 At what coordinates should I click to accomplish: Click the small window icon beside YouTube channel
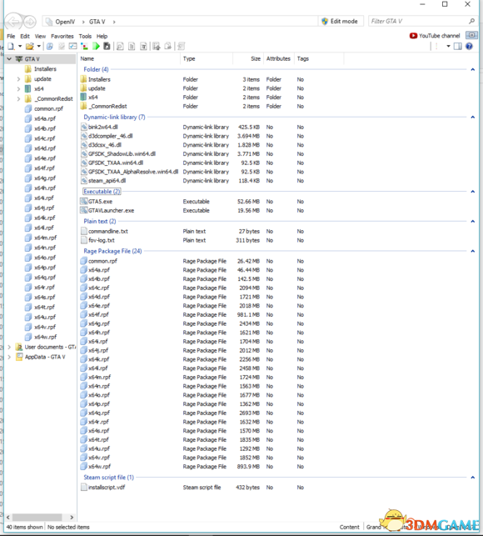[x=471, y=35]
